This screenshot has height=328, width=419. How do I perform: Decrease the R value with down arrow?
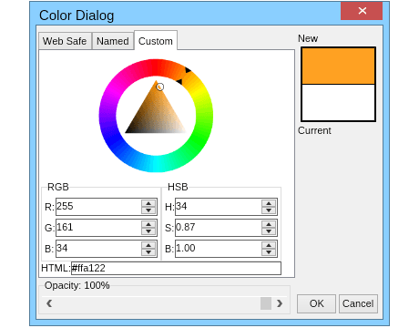pyautogui.click(x=148, y=210)
